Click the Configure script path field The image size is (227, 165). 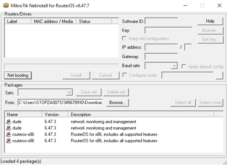click(x=187, y=75)
